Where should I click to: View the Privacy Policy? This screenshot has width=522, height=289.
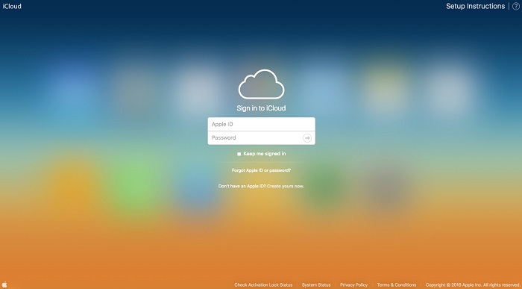click(x=353, y=285)
